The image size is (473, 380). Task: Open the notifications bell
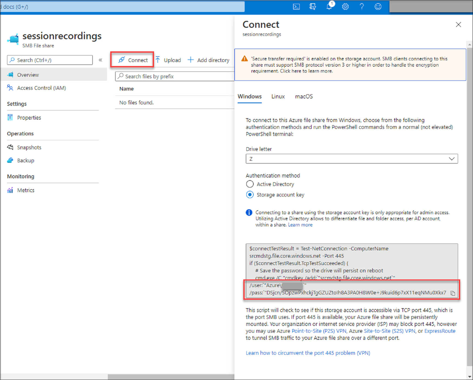click(x=329, y=7)
